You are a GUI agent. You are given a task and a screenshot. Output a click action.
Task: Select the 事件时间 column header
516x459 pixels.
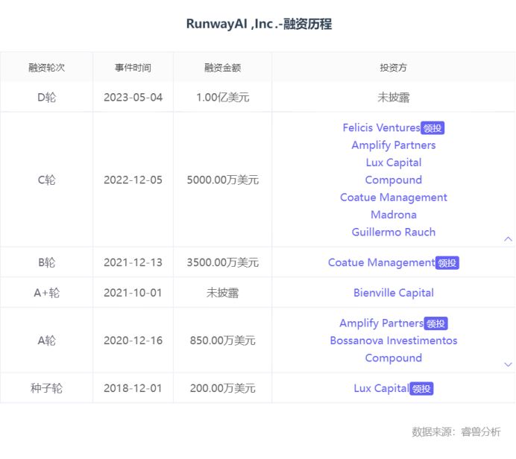tap(133, 67)
